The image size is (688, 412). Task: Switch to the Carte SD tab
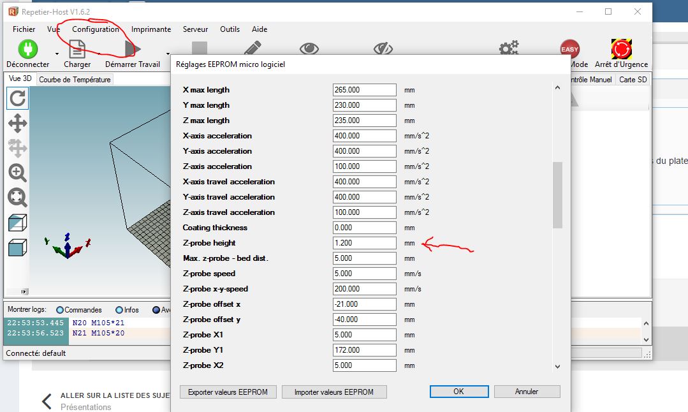point(633,80)
